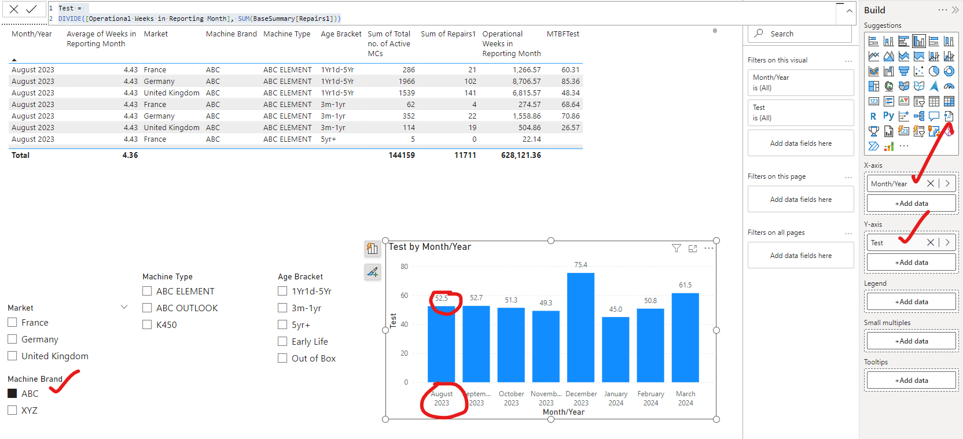The image size is (963, 439).
Task: Insert a Python (Py) visual
Action: tap(889, 116)
